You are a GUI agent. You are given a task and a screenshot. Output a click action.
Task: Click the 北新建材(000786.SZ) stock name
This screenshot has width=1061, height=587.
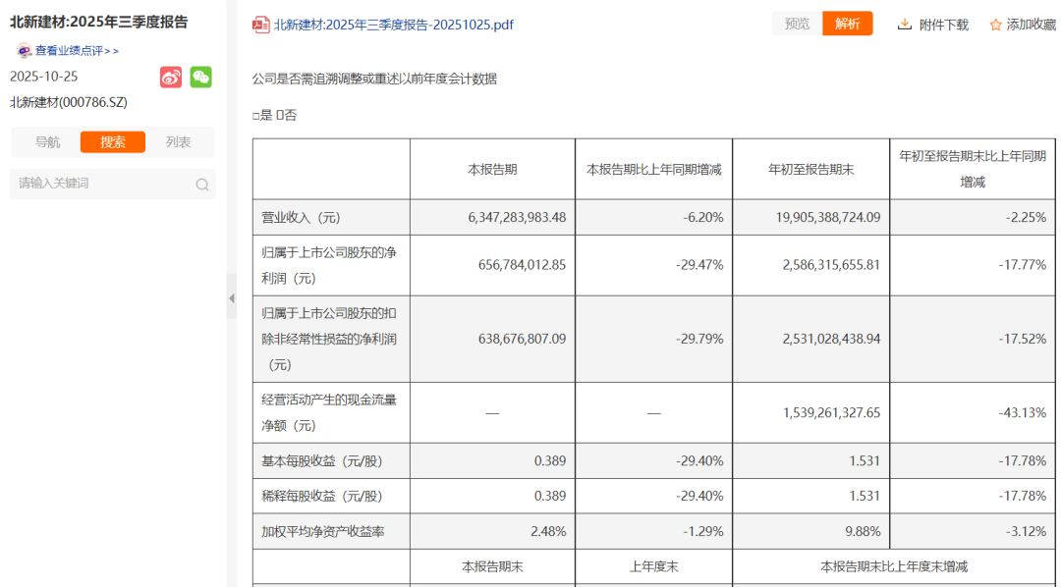[69, 102]
